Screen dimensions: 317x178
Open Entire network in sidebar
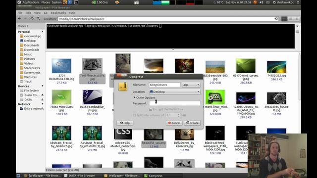[32, 109]
